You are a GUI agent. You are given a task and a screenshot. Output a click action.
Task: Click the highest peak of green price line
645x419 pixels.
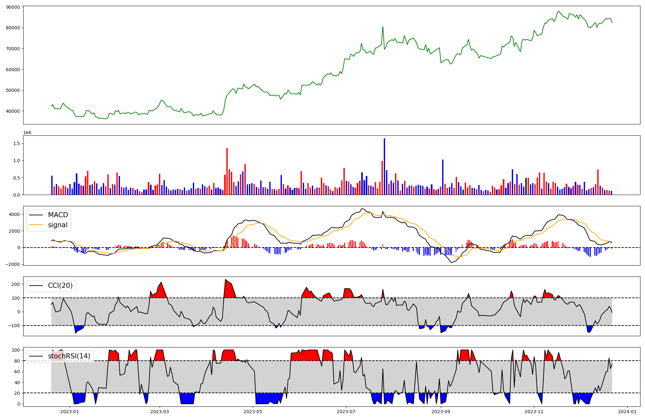pos(559,11)
